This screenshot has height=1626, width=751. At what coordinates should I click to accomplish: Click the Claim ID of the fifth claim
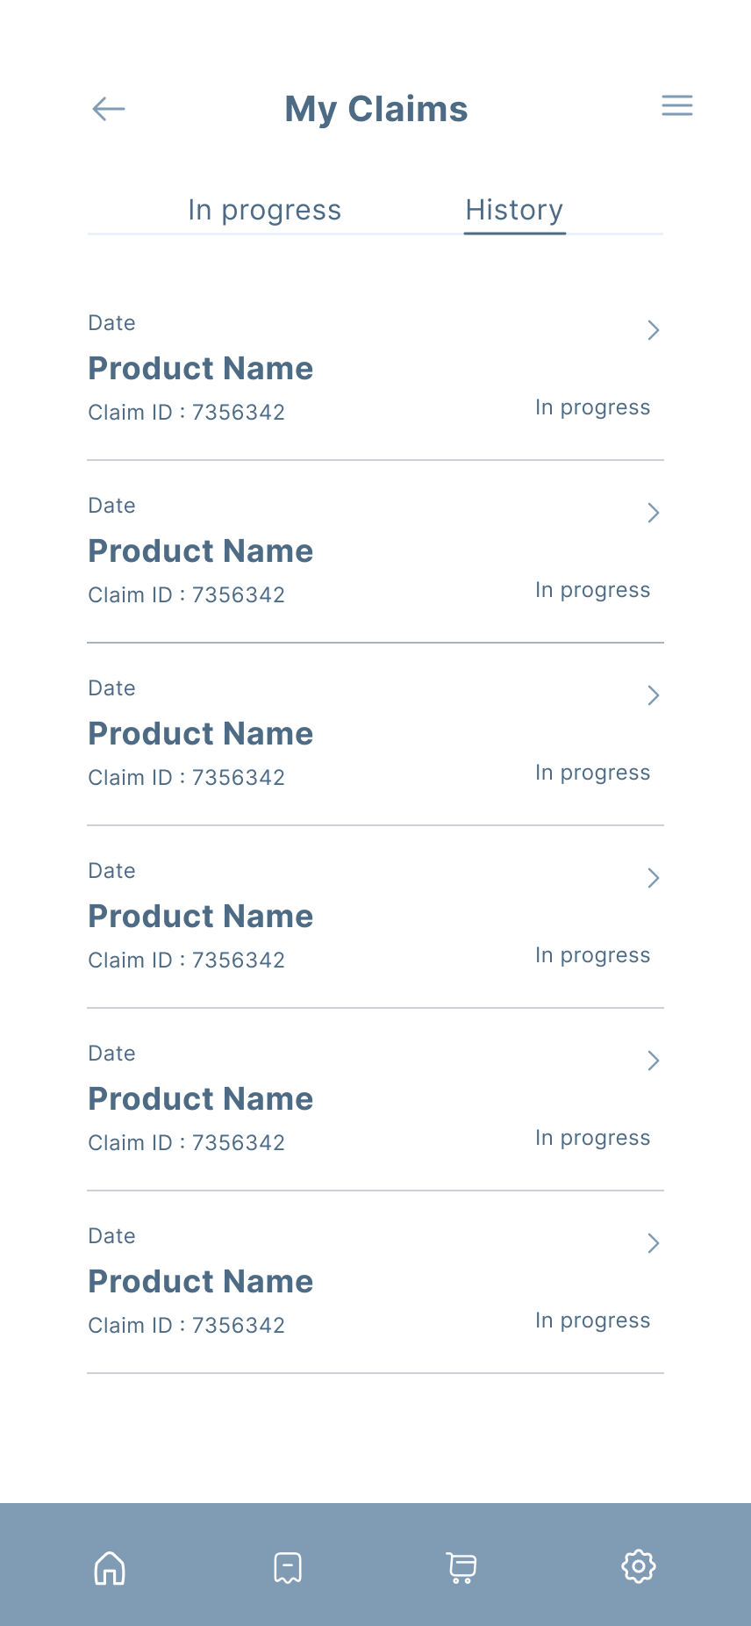pyautogui.click(x=186, y=1143)
